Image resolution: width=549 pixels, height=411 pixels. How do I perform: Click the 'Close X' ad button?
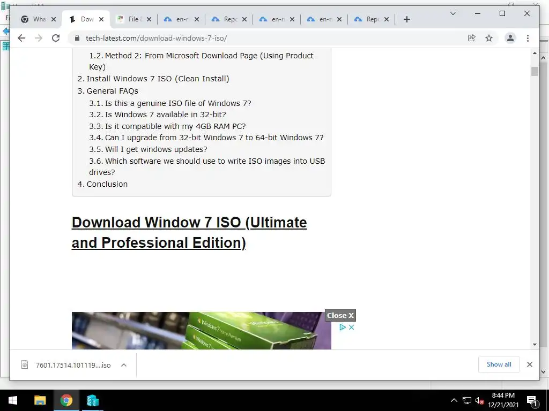tap(340, 315)
